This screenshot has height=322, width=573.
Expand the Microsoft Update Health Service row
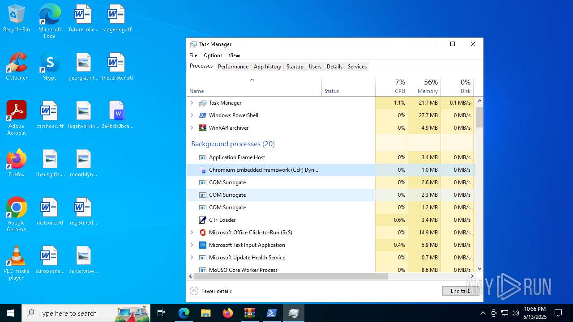point(192,258)
